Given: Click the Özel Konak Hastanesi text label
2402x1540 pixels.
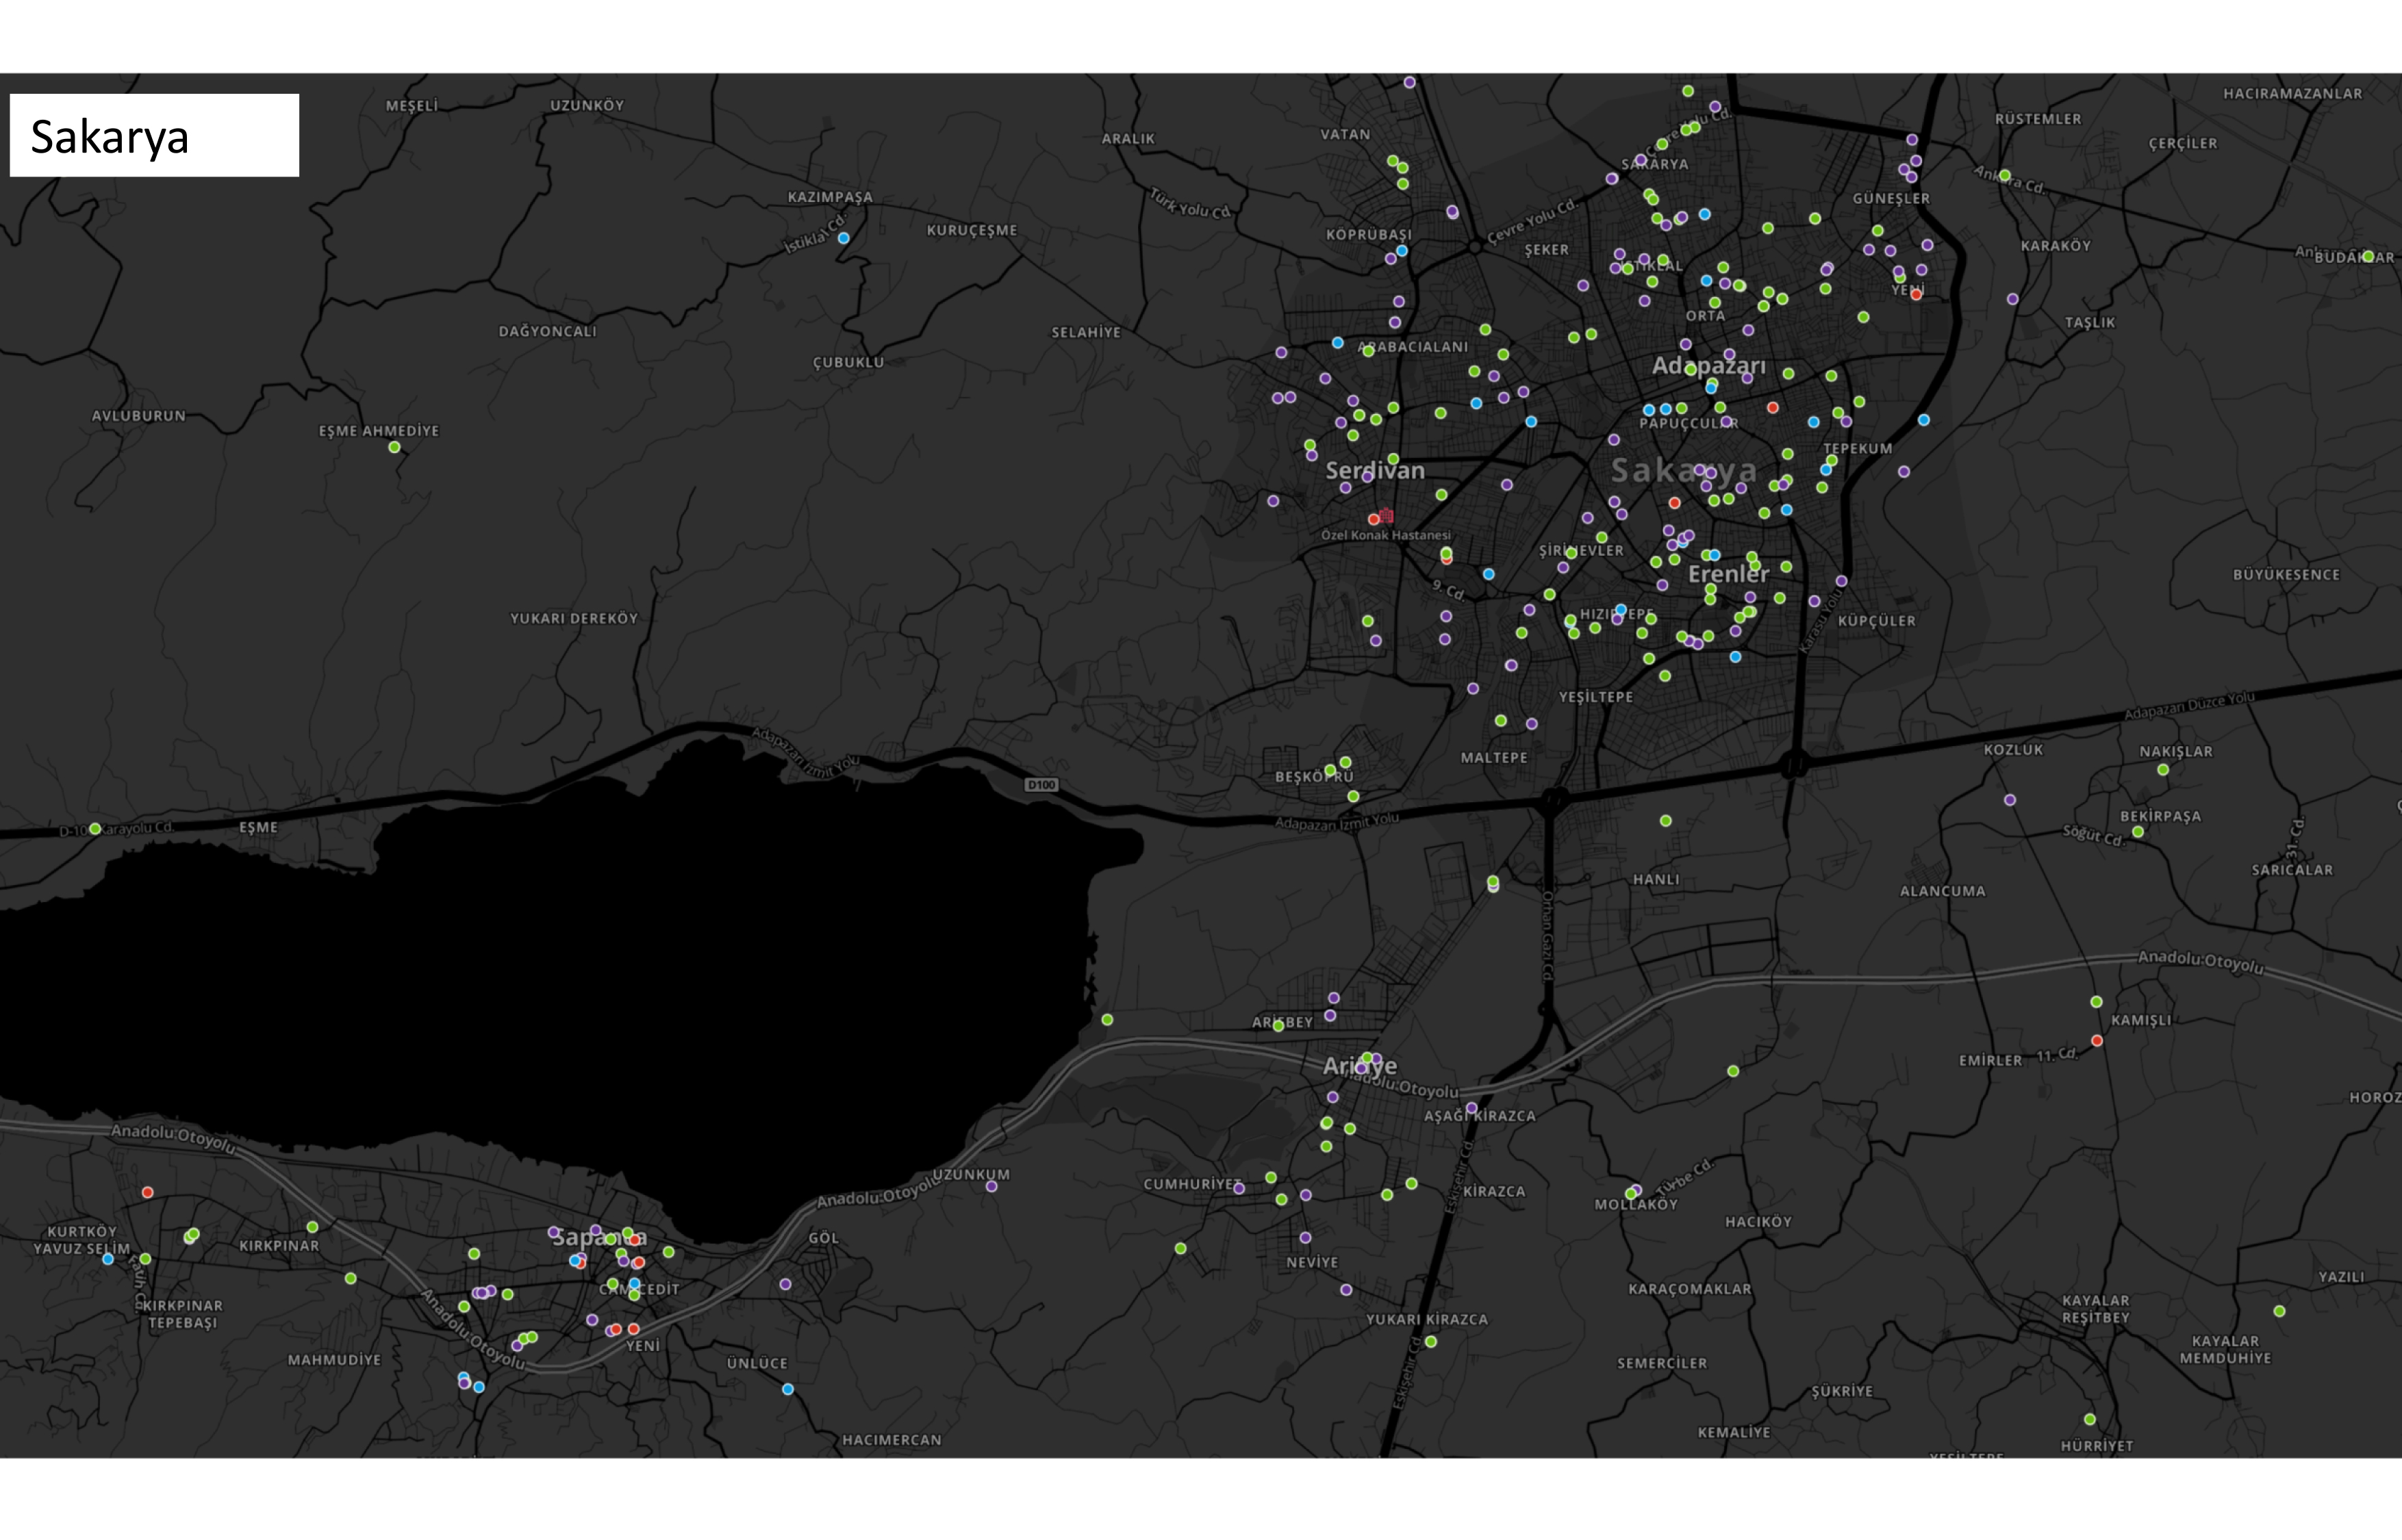Looking at the screenshot, I should [x=1386, y=535].
